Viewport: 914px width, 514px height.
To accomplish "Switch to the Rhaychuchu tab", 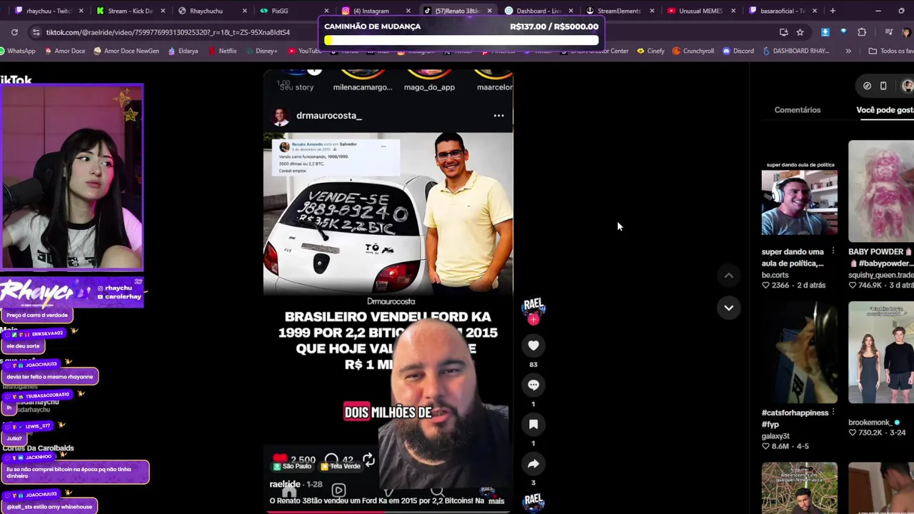I will click(x=212, y=11).
